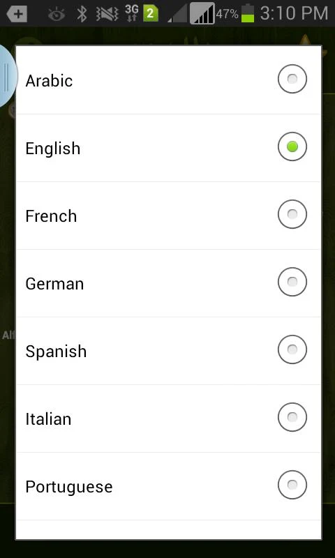
Task: Tap the Smart Stay eye icon
Action: [57, 14]
